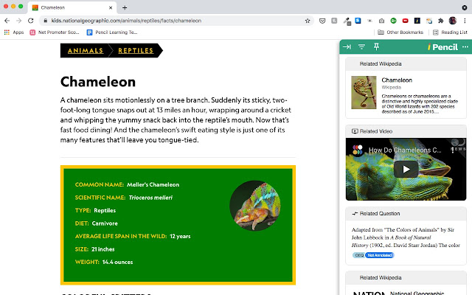Open the related question about Colors of Animals

406,237
